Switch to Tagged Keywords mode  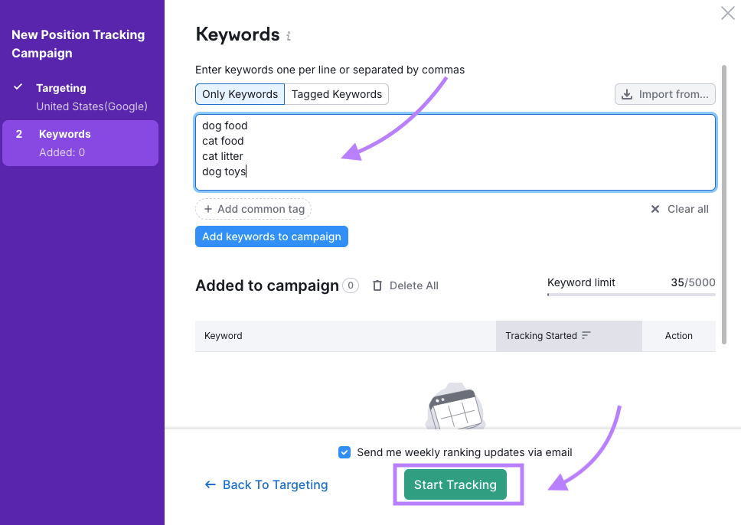(337, 94)
